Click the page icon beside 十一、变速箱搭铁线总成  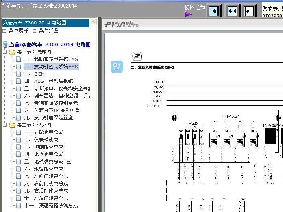[x=19, y=206]
